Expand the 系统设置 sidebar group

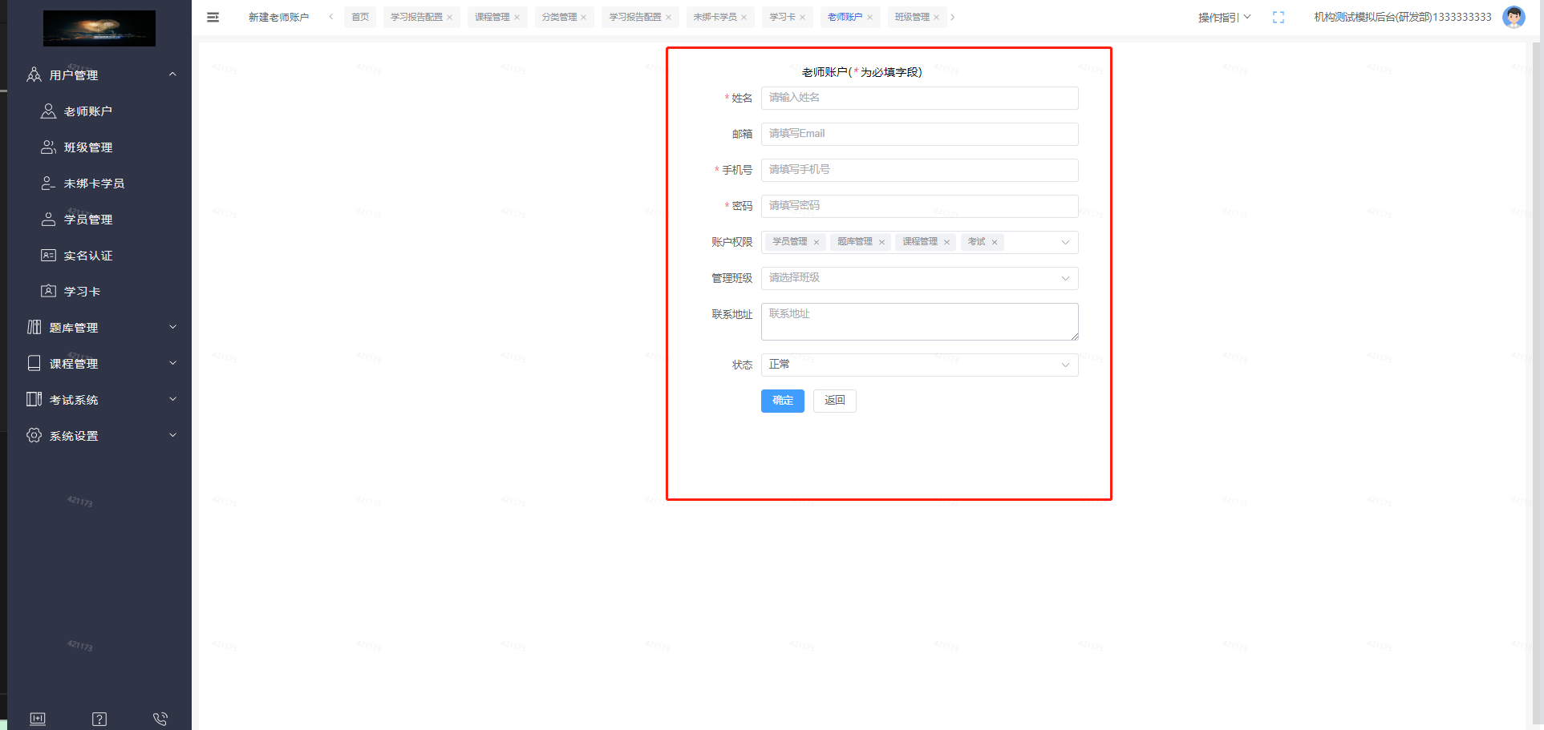[x=99, y=436]
